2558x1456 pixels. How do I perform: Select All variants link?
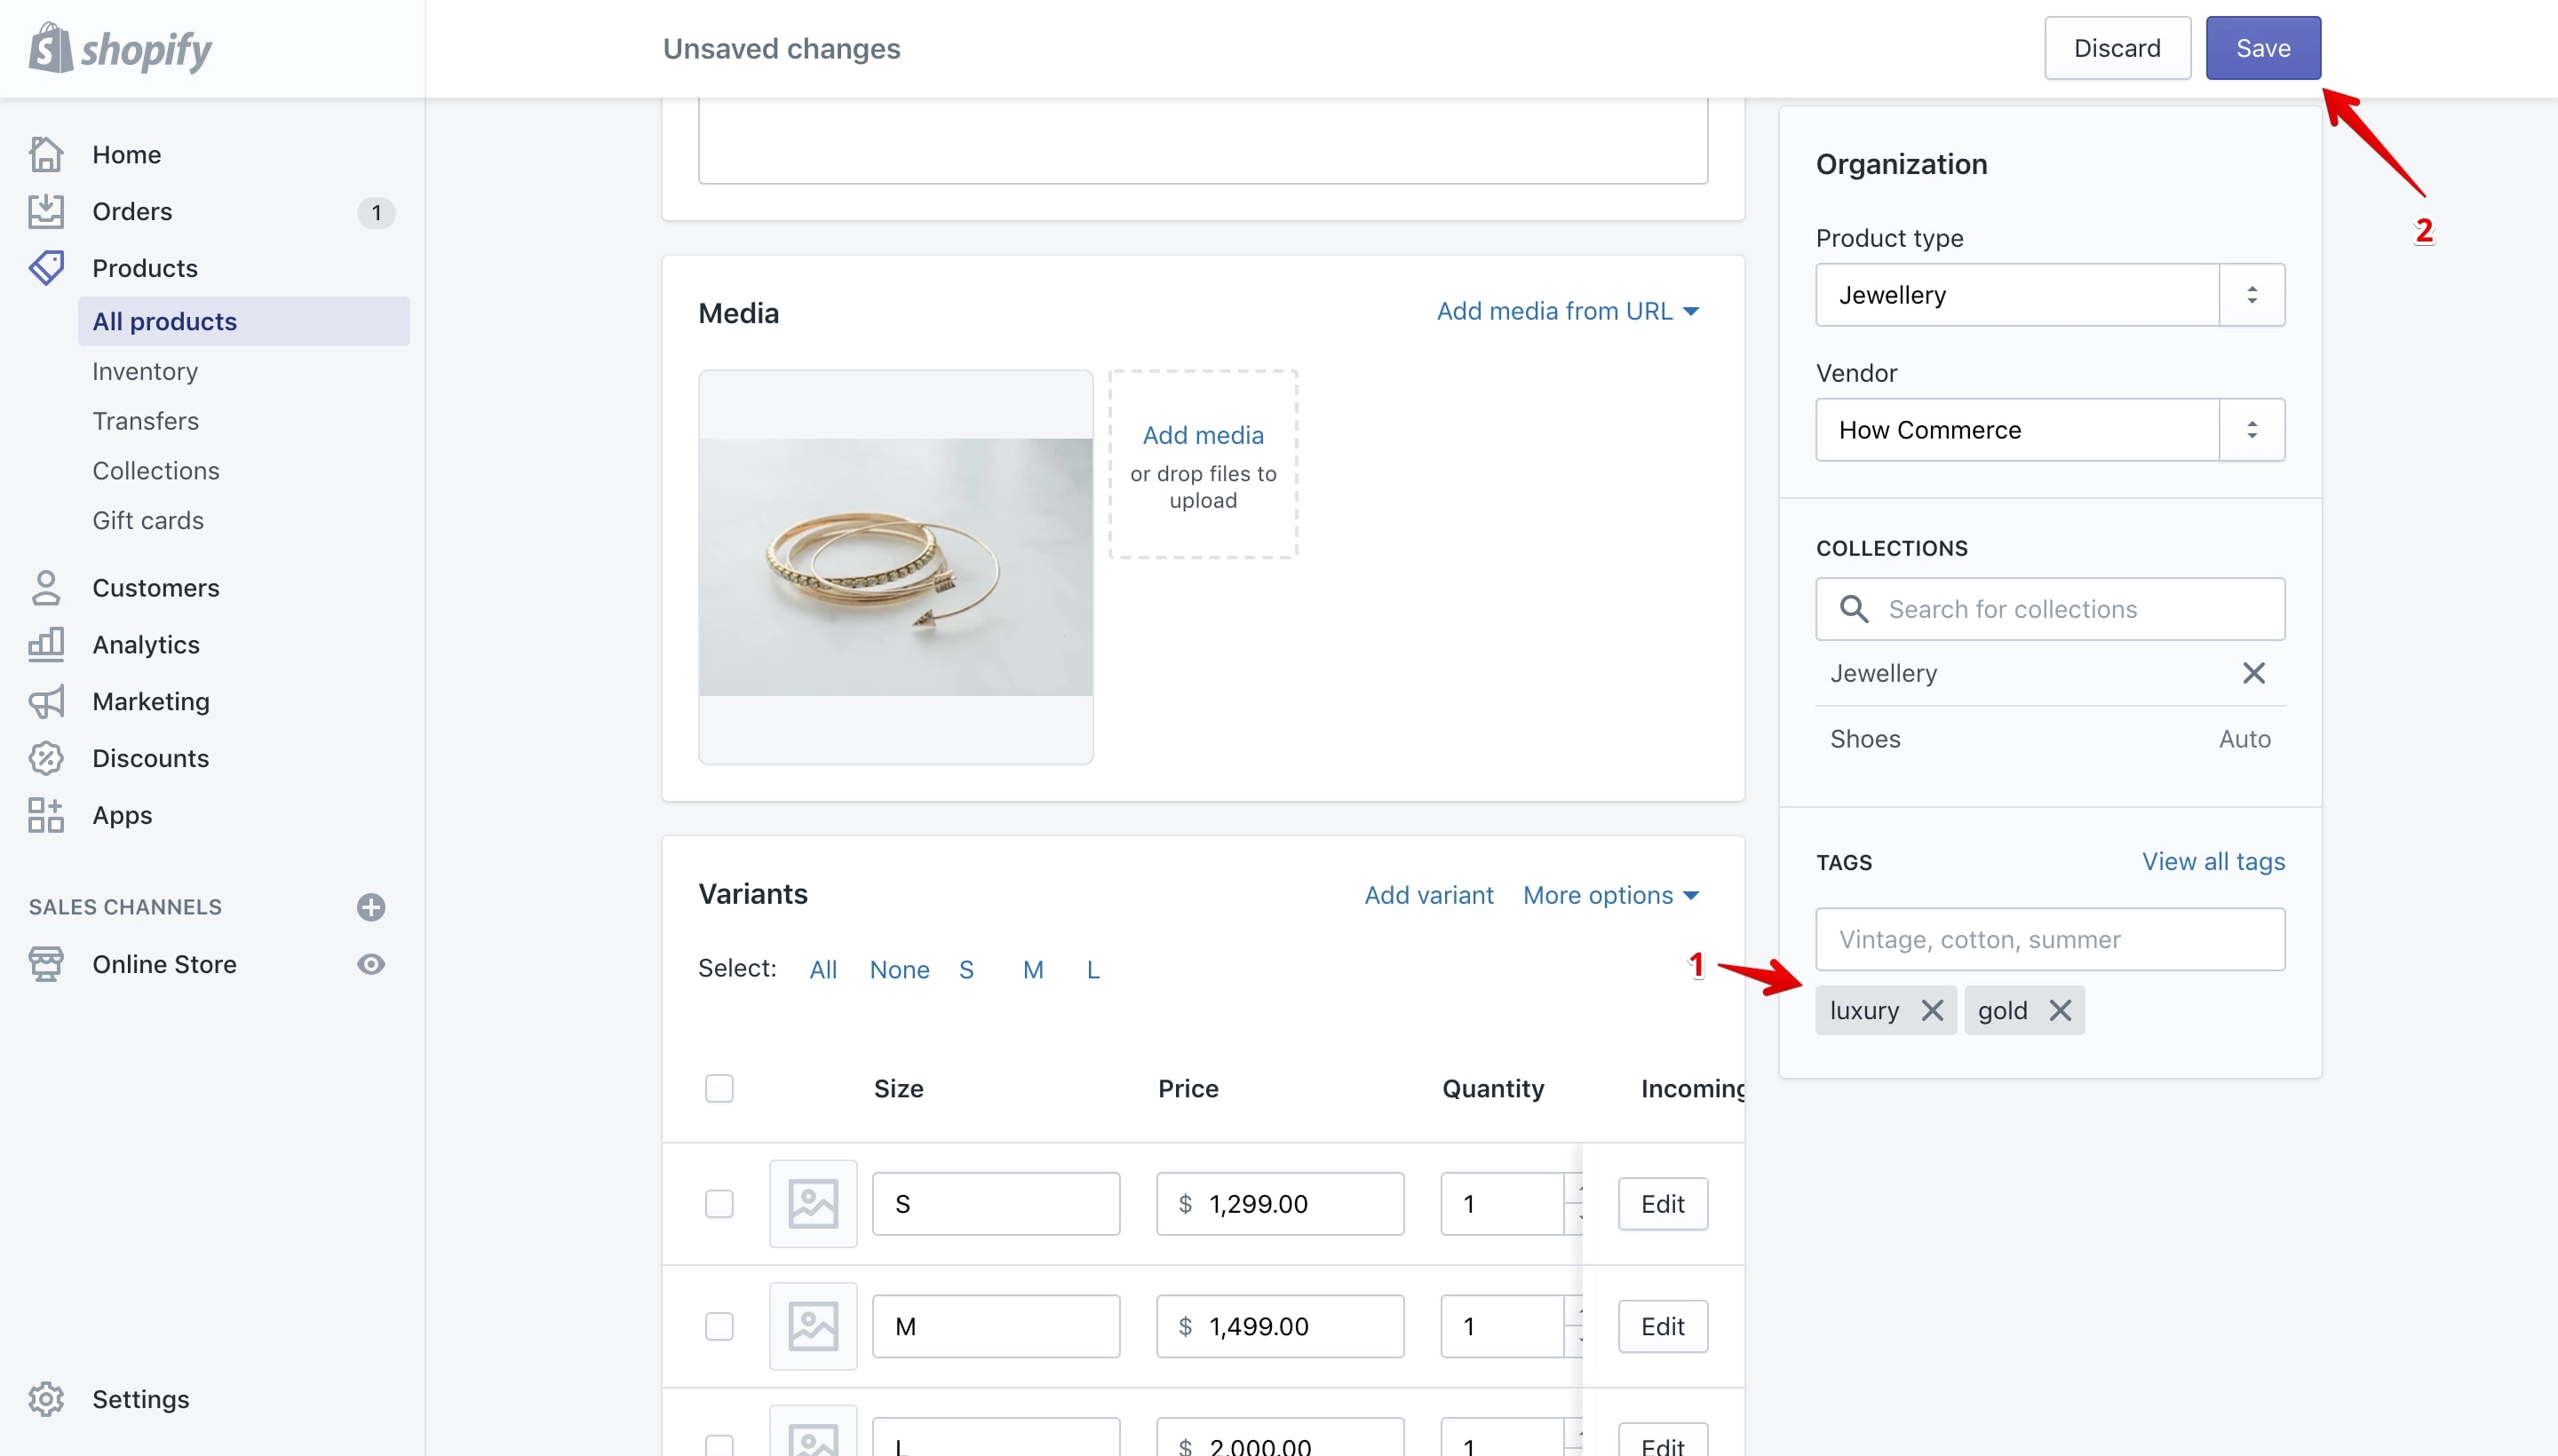click(823, 970)
